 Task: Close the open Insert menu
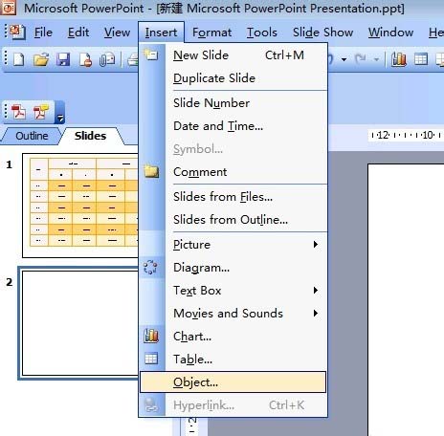[x=161, y=33]
